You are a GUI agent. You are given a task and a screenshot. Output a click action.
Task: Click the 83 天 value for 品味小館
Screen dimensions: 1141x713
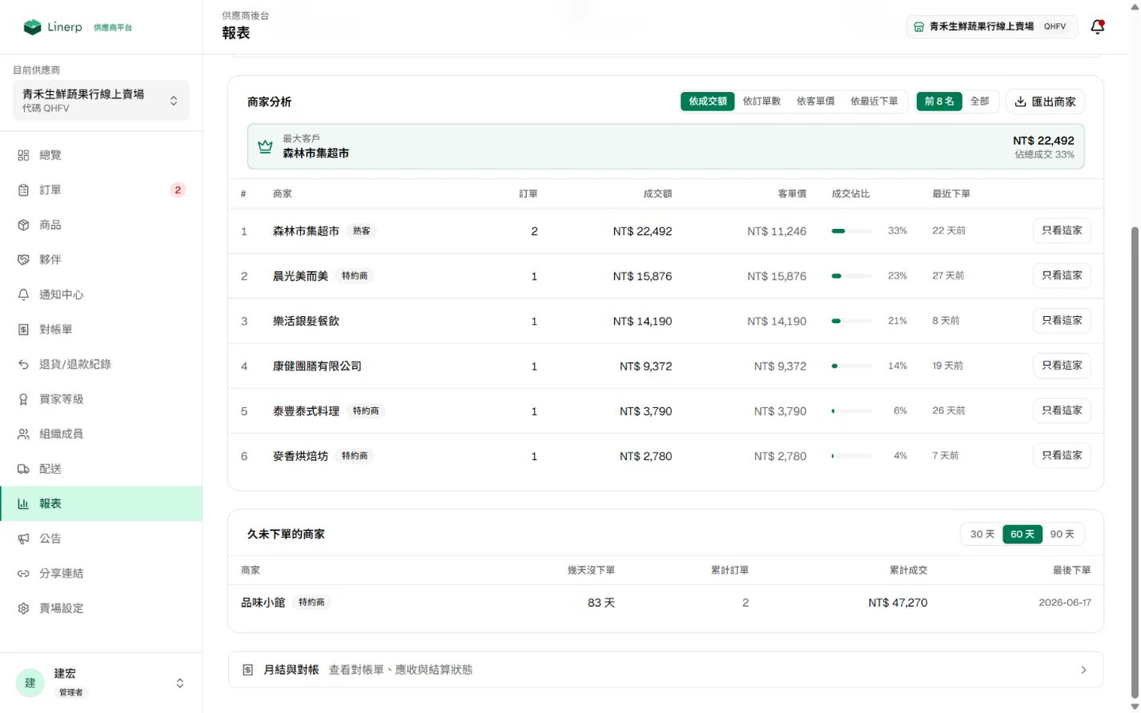(x=601, y=603)
